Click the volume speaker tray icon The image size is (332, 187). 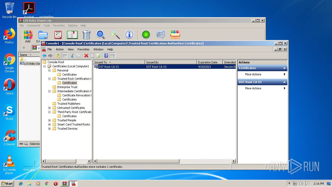click(x=301, y=184)
